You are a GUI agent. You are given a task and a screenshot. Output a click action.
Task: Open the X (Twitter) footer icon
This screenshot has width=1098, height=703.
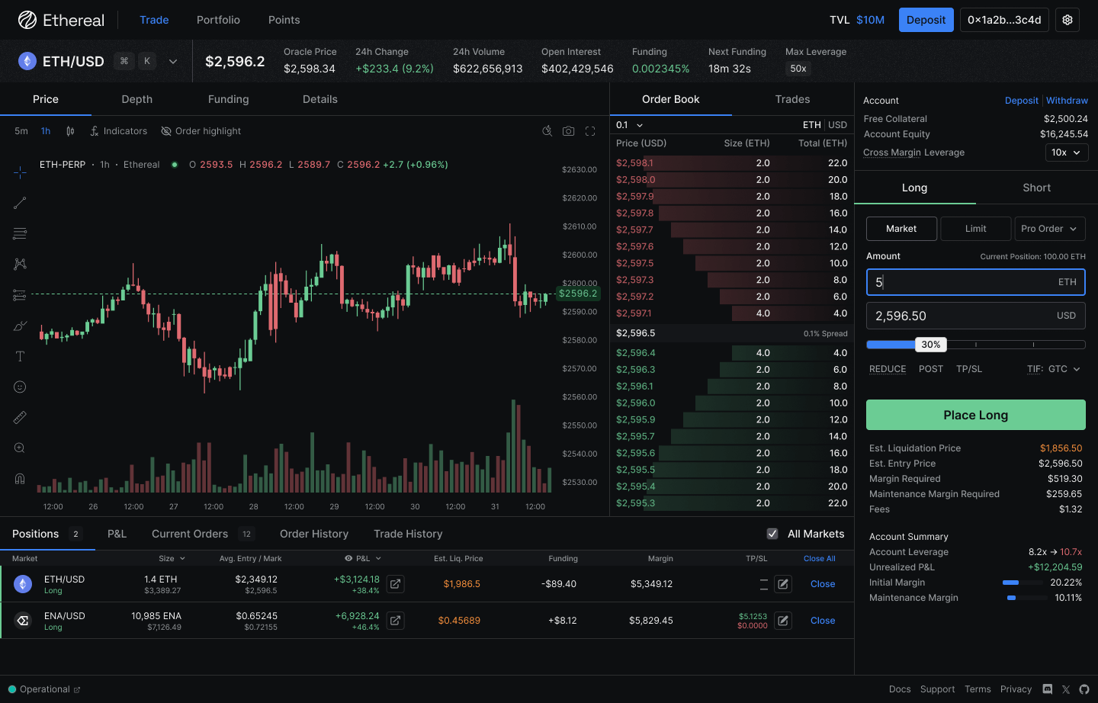(x=1066, y=689)
